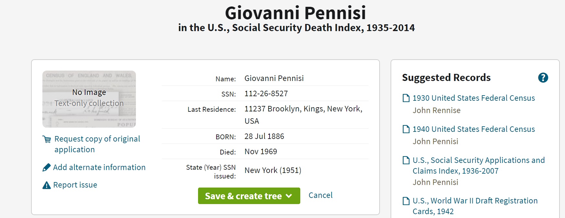
Task: Open 1930 United States Federal Census record
Action: (473, 98)
